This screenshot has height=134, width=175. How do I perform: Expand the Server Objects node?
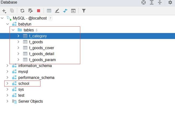tap(7, 101)
